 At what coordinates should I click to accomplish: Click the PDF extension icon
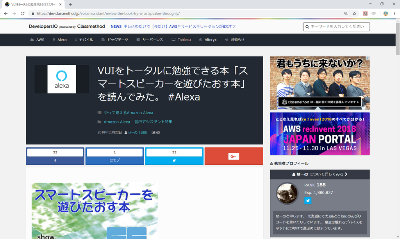click(x=365, y=14)
